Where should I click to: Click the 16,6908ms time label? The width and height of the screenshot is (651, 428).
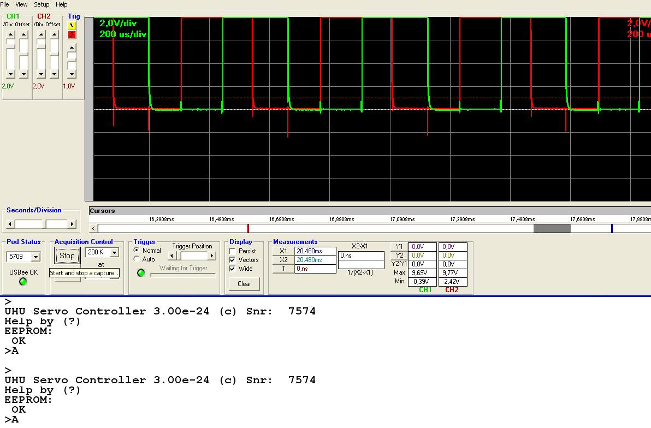click(x=281, y=219)
